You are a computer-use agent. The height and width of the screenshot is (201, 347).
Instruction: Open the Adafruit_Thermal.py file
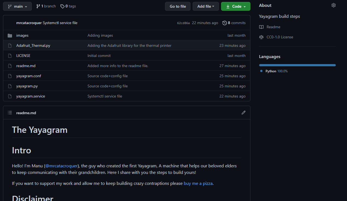[x=33, y=45]
